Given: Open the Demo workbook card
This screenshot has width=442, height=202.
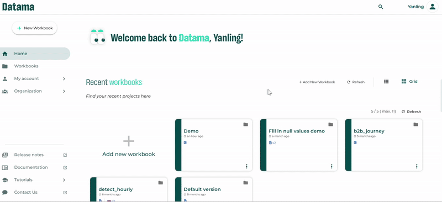Looking at the screenshot, I should [x=214, y=145].
